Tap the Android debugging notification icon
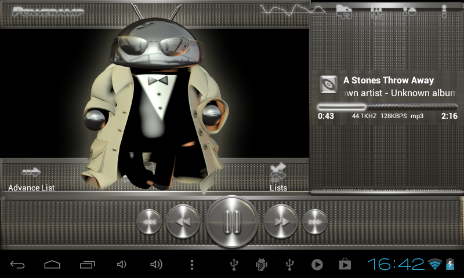 pos(262,265)
